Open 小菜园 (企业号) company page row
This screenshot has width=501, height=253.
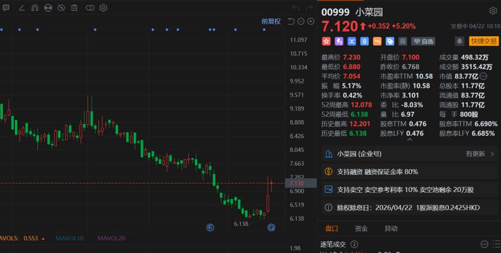click(x=409, y=154)
